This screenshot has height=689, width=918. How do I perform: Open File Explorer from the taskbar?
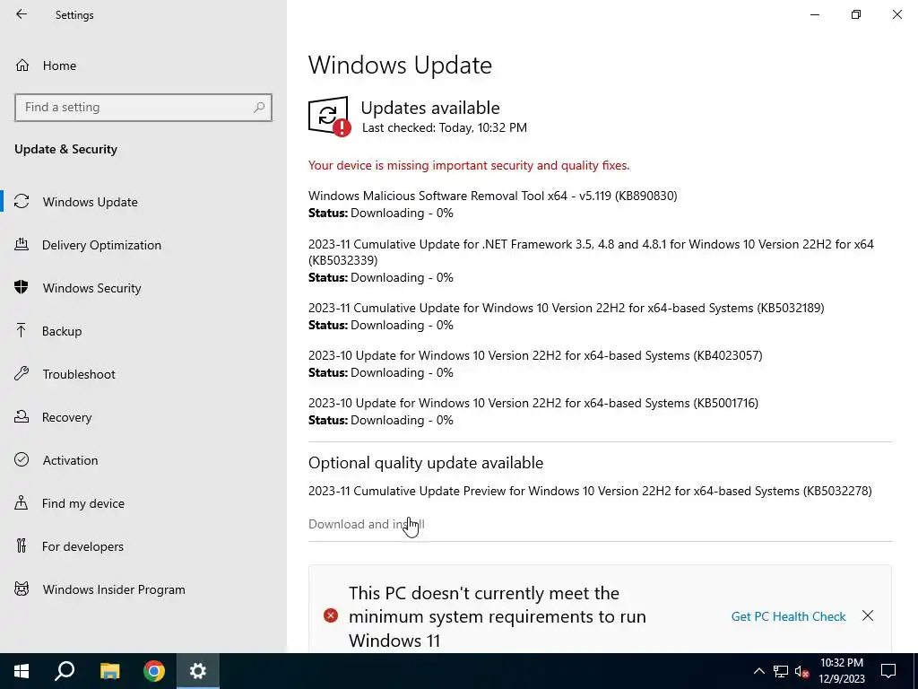(109, 671)
